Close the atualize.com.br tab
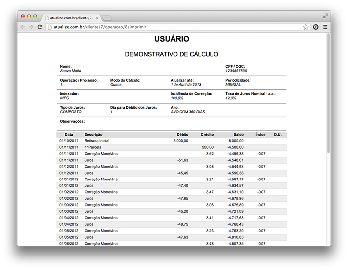 click(x=97, y=18)
